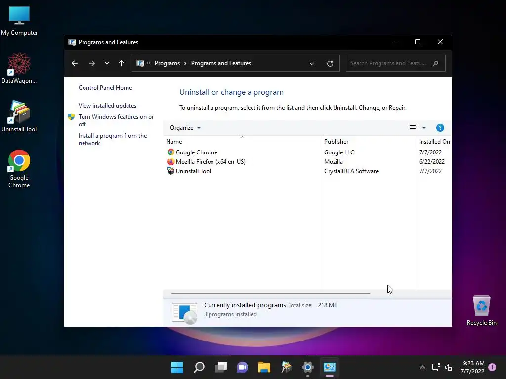Image resolution: width=506 pixels, height=379 pixels.
Task: Click the Control Panel taskbar icon
Action: [330, 367]
